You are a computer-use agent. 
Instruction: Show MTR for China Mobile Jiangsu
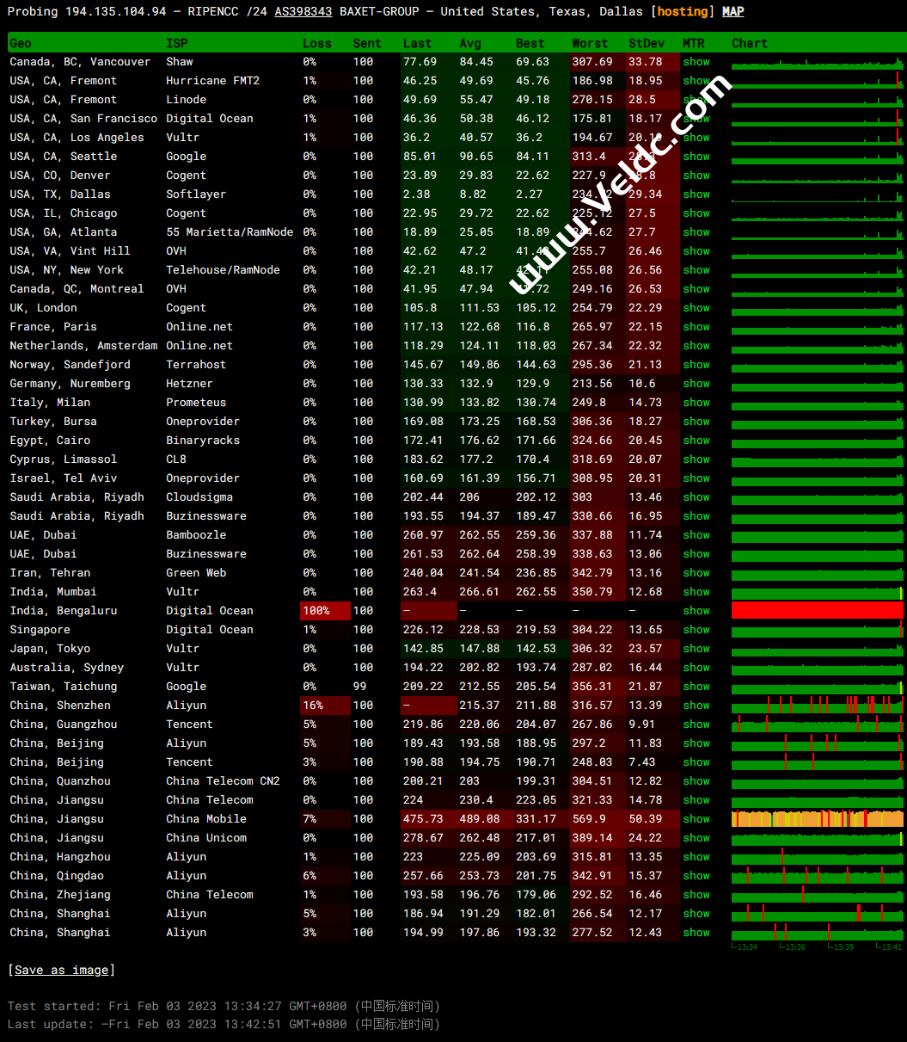(696, 819)
